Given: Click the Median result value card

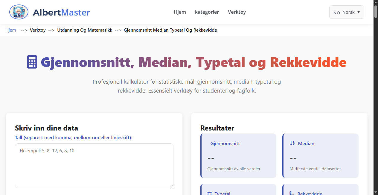Looking at the screenshot, I should point(320,156).
